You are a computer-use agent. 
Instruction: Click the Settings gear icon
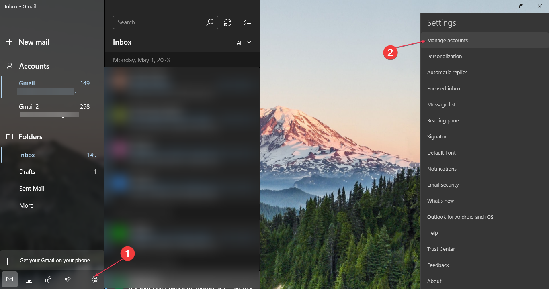pyautogui.click(x=95, y=279)
